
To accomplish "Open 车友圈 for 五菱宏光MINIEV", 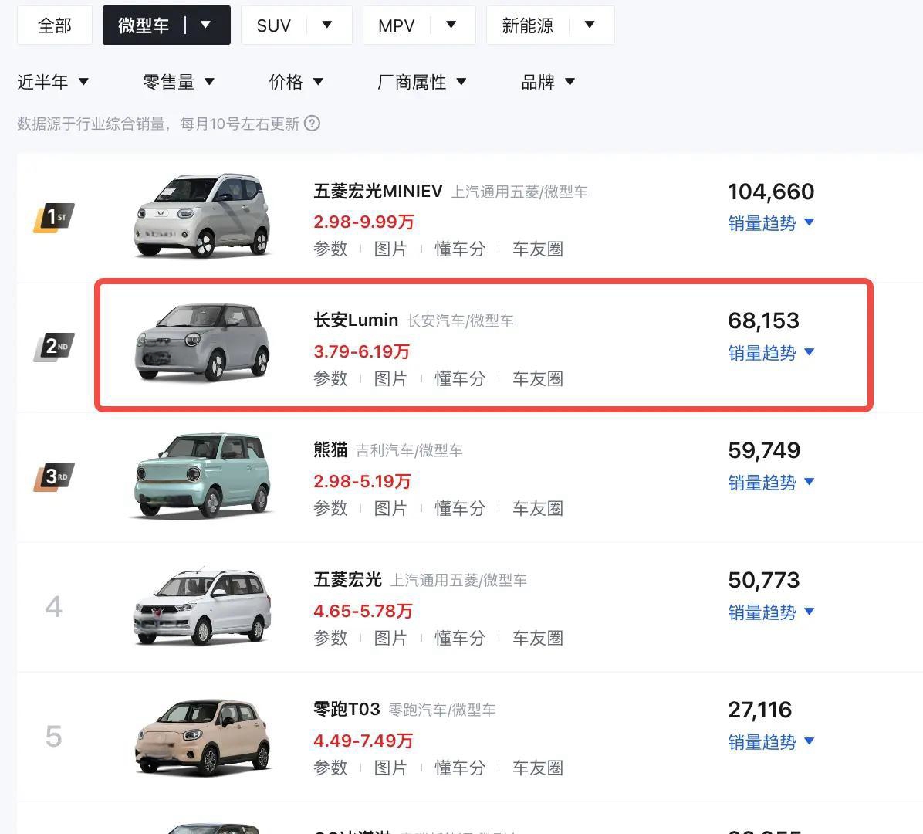I will 537,249.
